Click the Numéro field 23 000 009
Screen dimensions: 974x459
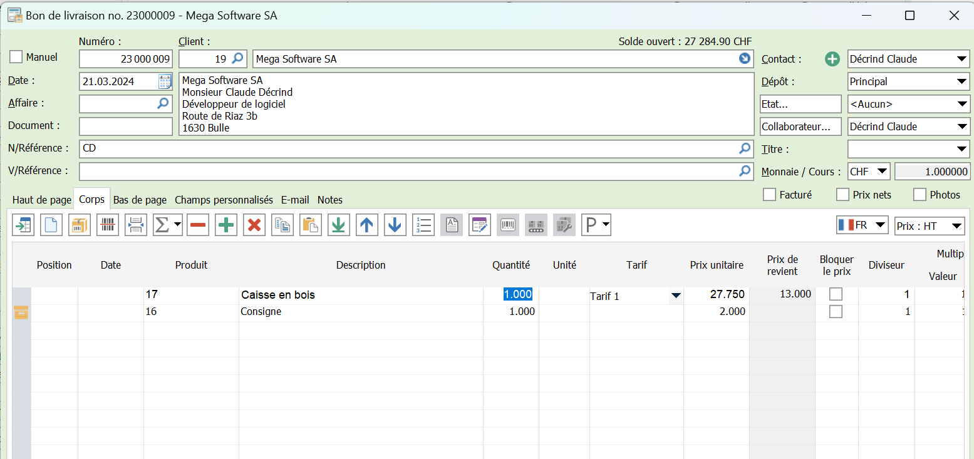pyautogui.click(x=126, y=59)
